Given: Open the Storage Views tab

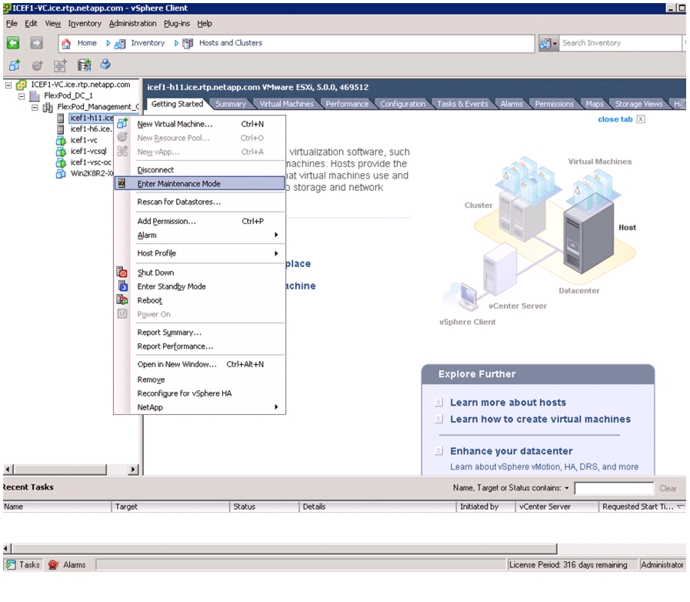Looking at the screenshot, I should [638, 104].
